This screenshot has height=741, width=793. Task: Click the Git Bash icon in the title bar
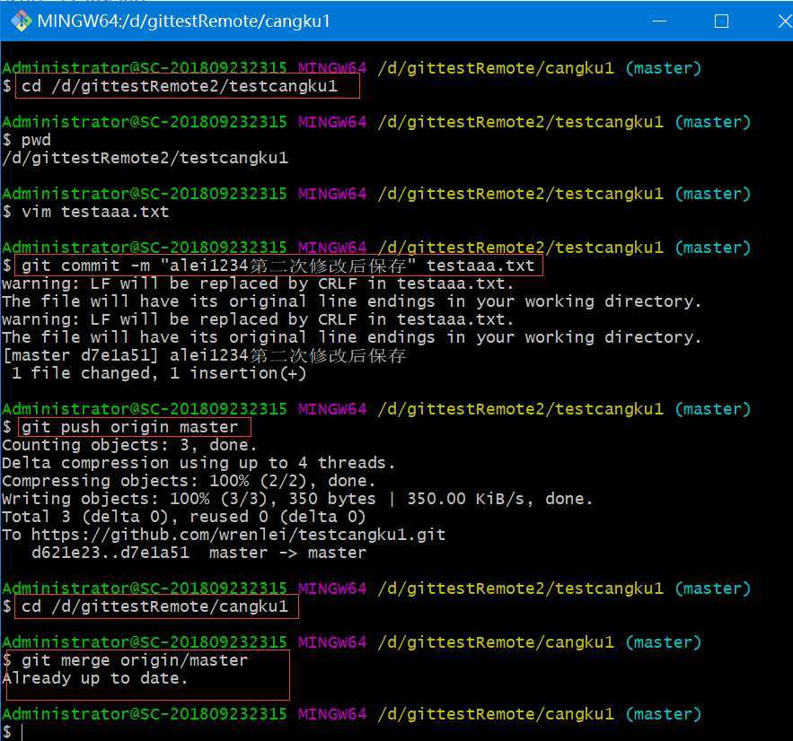22,21
